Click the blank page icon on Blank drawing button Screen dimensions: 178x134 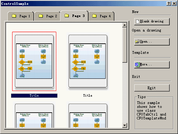click(x=137, y=21)
